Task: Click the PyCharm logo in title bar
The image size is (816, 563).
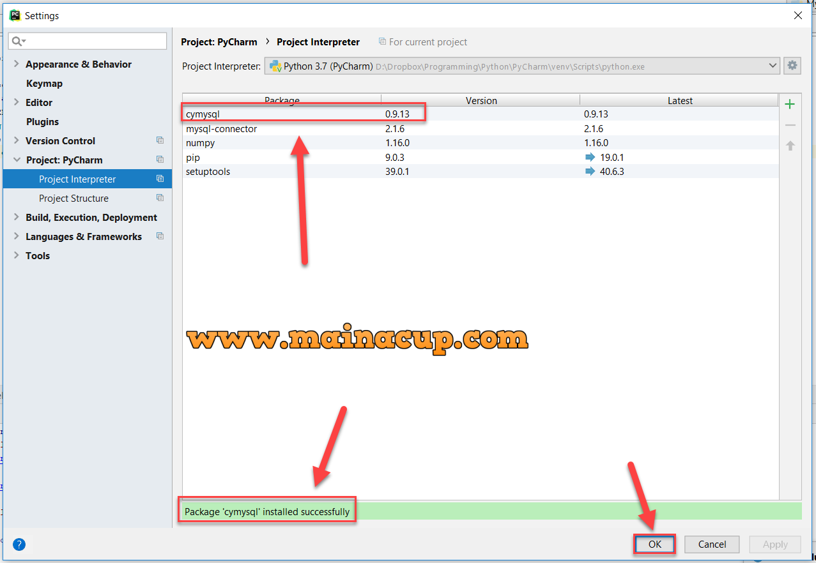Action: 15,15
